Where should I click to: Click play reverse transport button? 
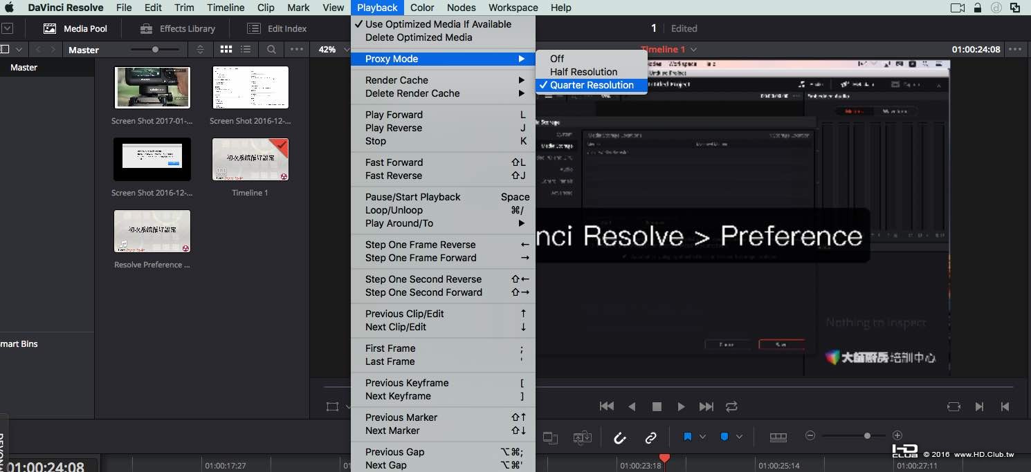point(632,406)
